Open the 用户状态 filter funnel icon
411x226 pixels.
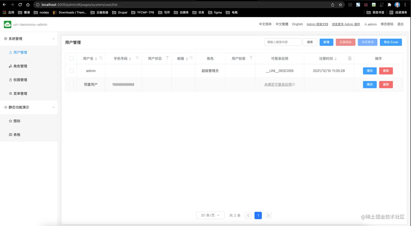(167, 58)
